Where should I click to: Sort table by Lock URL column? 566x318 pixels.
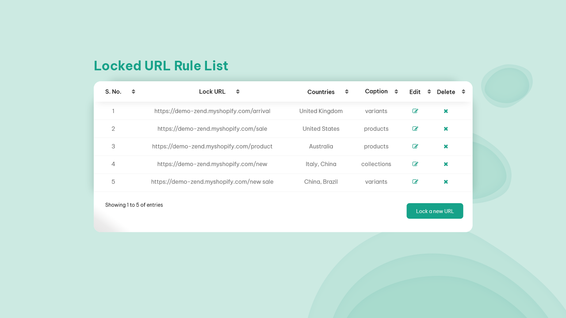(237, 91)
